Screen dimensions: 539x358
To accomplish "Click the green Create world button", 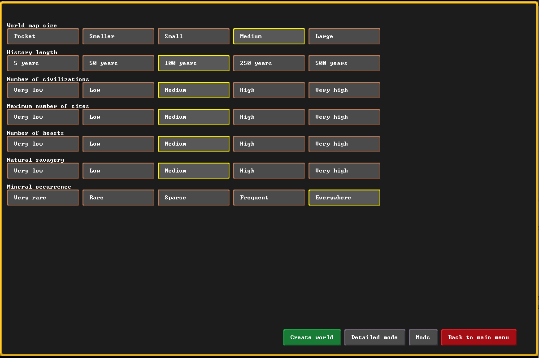I will pyautogui.click(x=312, y=337).
